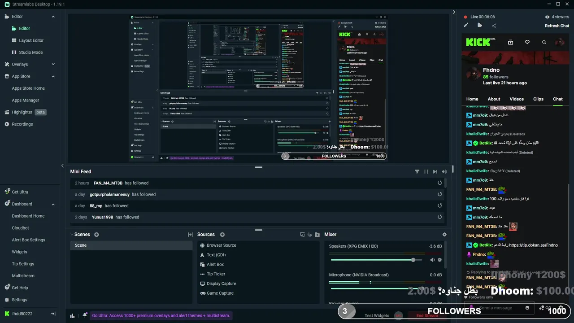The width and height of the screenshot is (574, 323).
Task: Collapse the chat panel arrow
Action: [x=454, y=12]
